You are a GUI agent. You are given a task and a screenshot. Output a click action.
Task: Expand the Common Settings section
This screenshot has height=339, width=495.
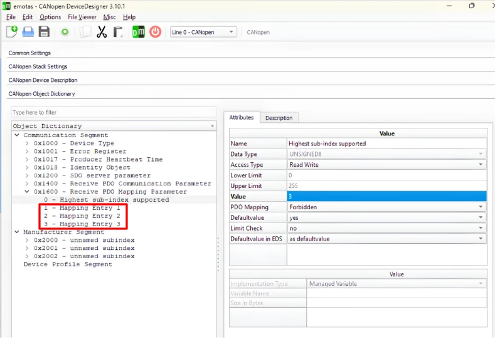click(x=29, y=53)
